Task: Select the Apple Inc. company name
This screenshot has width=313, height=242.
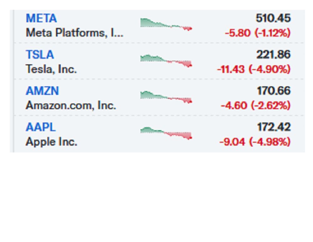Action: [52, 142]
